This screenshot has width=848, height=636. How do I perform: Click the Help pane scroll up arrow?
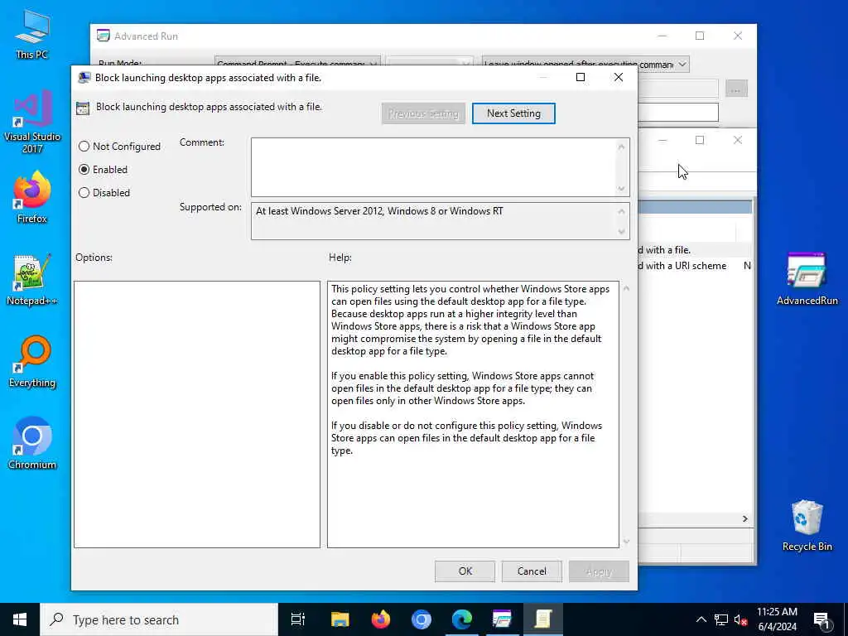[x=626, y=288]
